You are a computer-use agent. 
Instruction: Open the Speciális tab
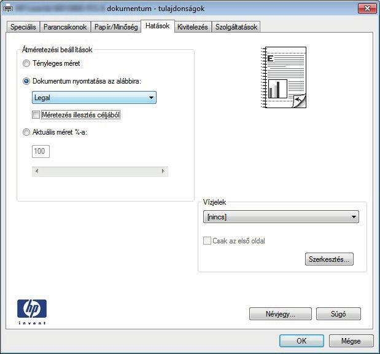pos(23,26)
